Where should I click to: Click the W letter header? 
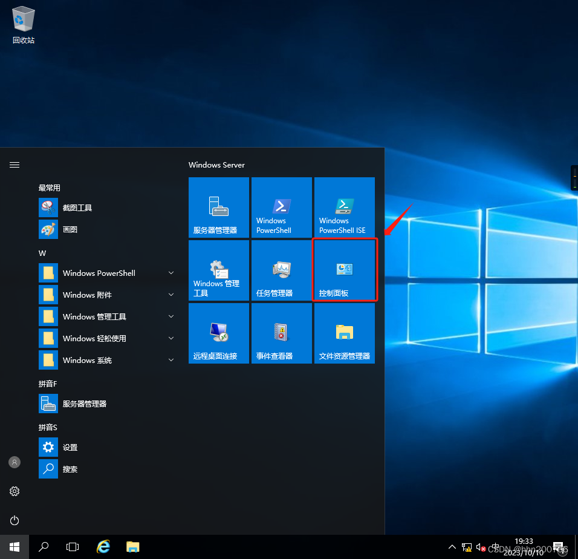[x=42, y=253]
